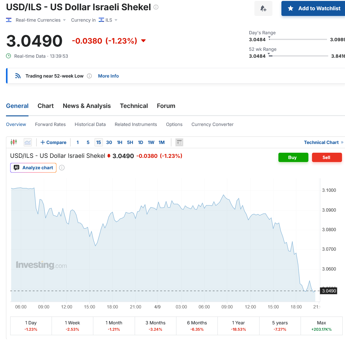Open the Forum tab

(166, 106)
